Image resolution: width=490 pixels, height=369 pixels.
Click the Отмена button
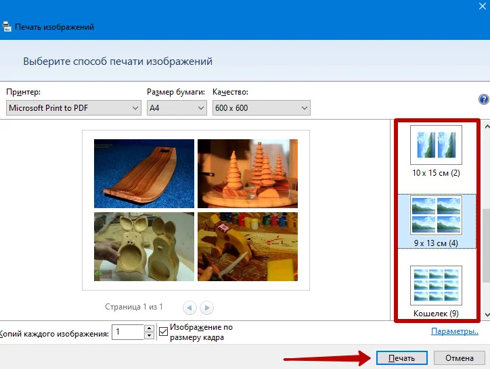pyautogui.click(x=460, y=358)
